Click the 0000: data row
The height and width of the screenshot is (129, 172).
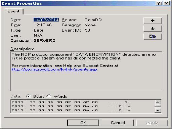point(71,102)
